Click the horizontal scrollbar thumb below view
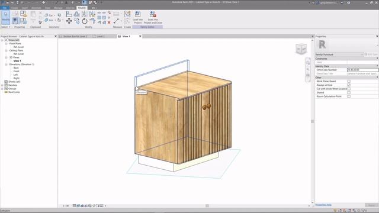The height and width of the screenshot is (213, 379). [207, 206]
